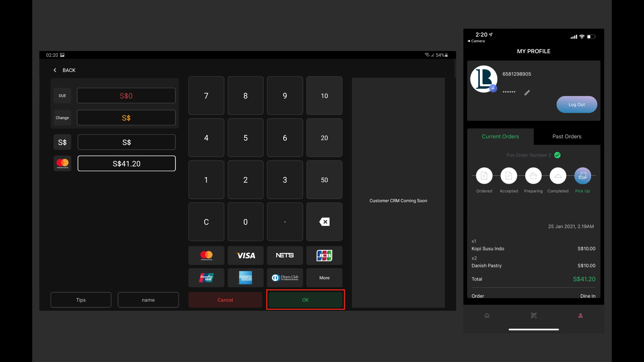Select Mastercard payment method button
The image size is (644, 362).
point(206,255)
